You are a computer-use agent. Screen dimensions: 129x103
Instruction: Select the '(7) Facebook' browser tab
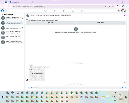point(20,2)
